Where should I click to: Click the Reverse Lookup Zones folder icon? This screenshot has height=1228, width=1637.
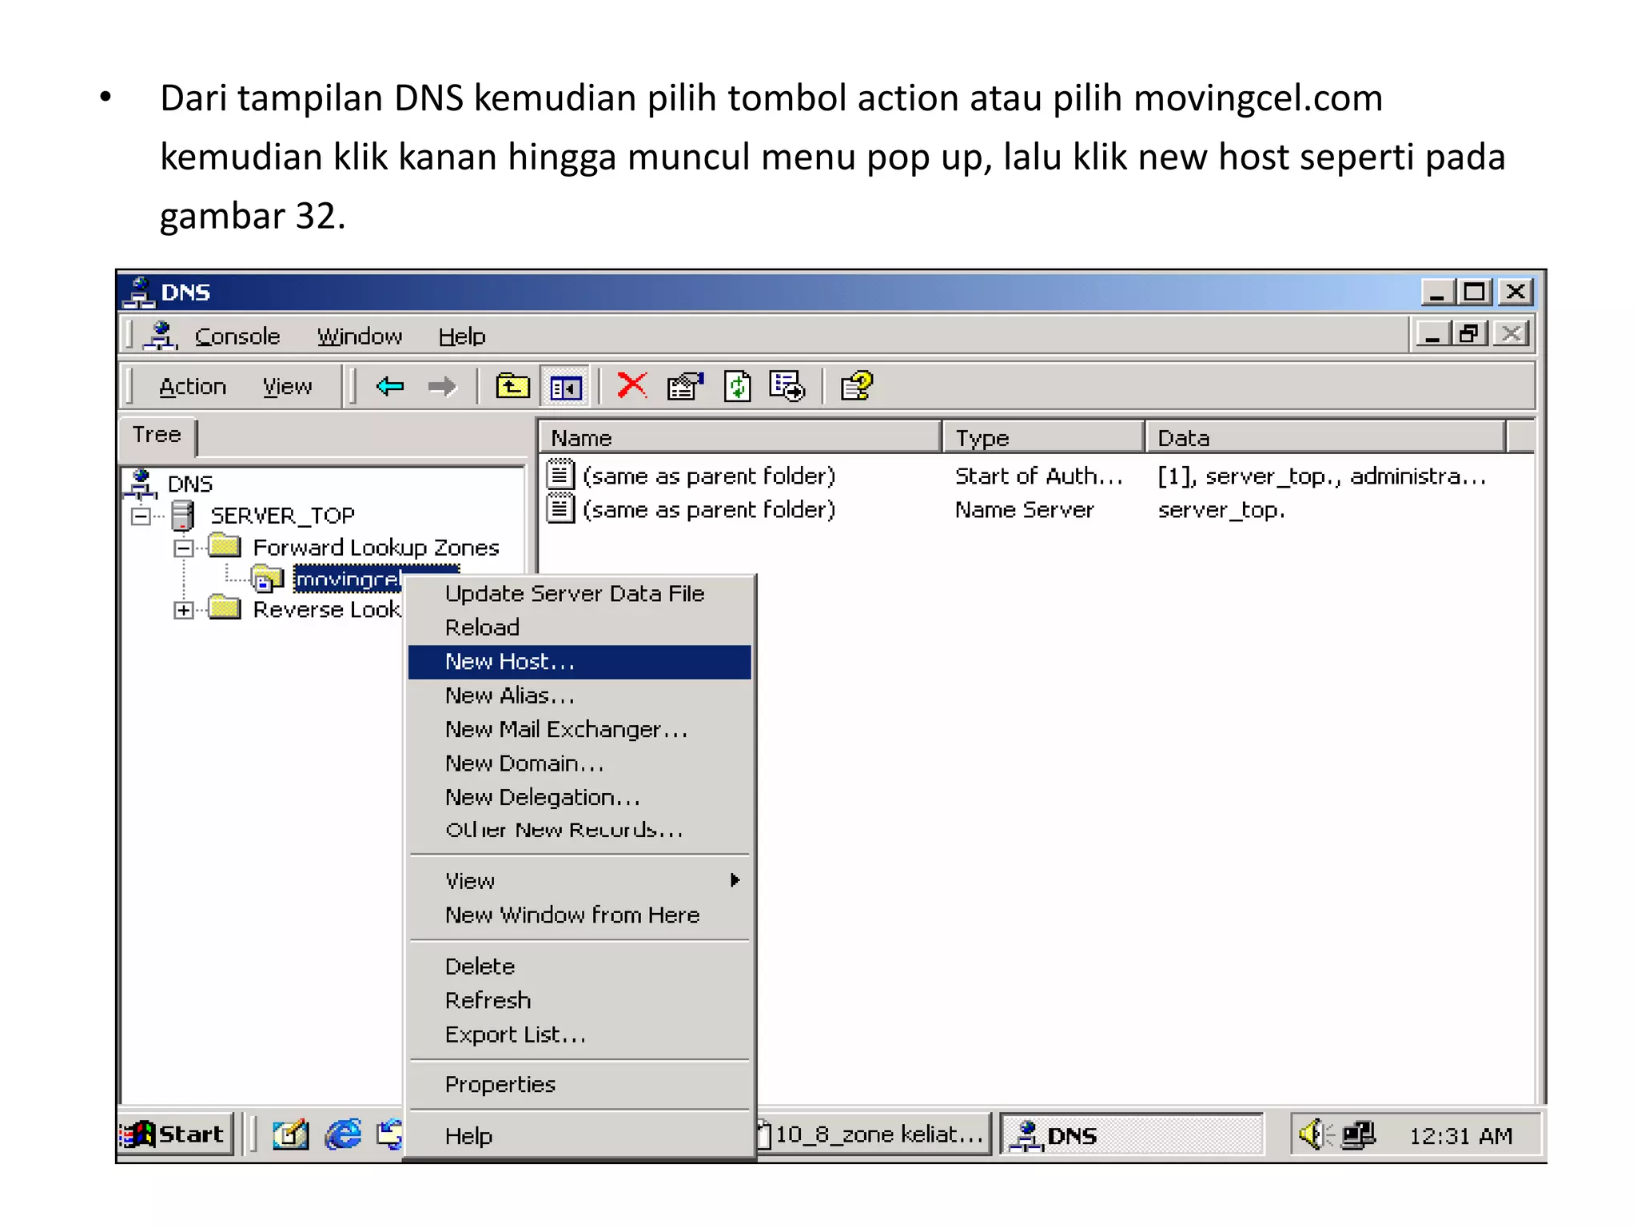tap(225, 608)
